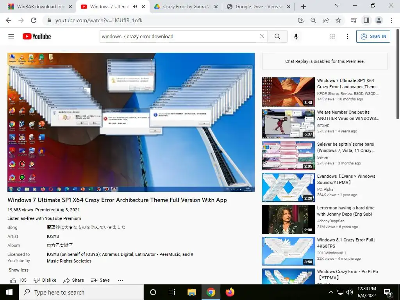Reload the YouTube page
400x300 pixels.
click(34, 20)
